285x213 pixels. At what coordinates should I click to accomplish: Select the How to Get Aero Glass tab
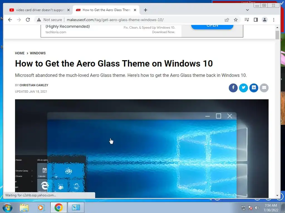[x=106, y=10]
